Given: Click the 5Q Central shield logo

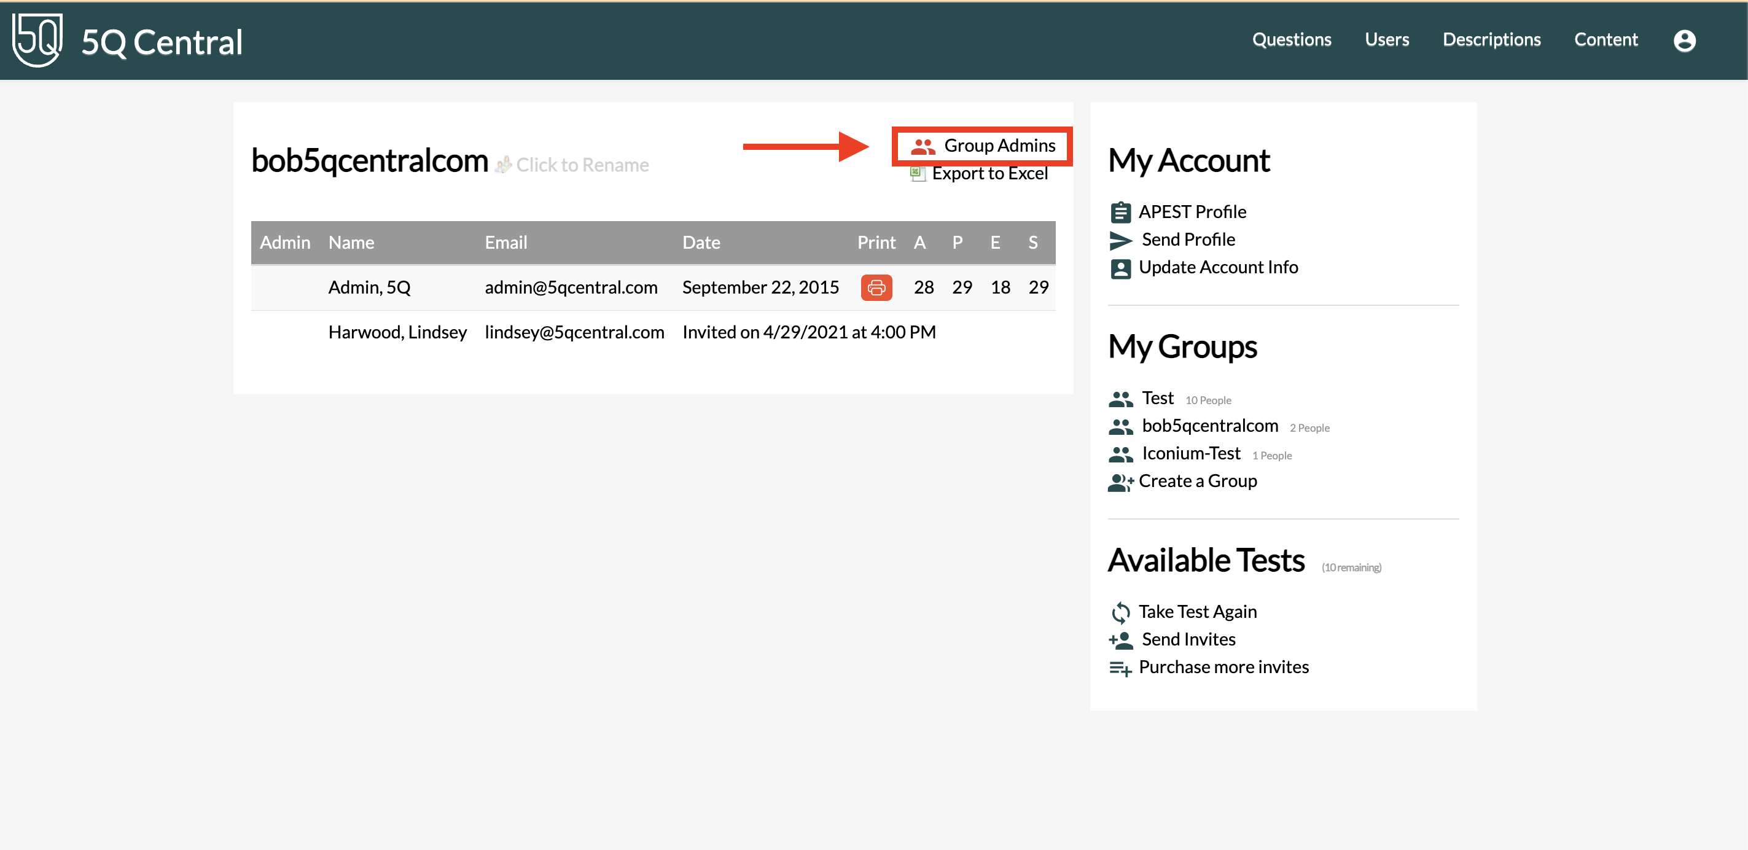Looking at the screenshot, I should click(x=37, y=40).
